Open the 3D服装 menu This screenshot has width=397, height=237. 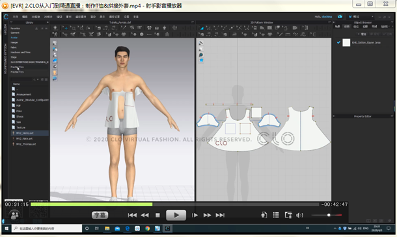point(36,17)
